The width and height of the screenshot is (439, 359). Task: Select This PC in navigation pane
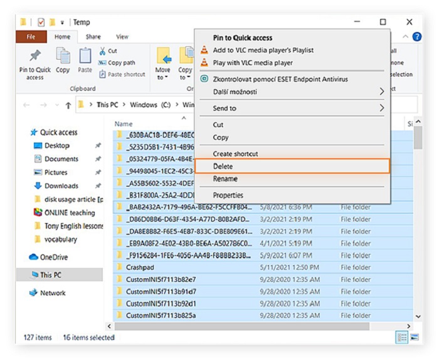point(60,275)
